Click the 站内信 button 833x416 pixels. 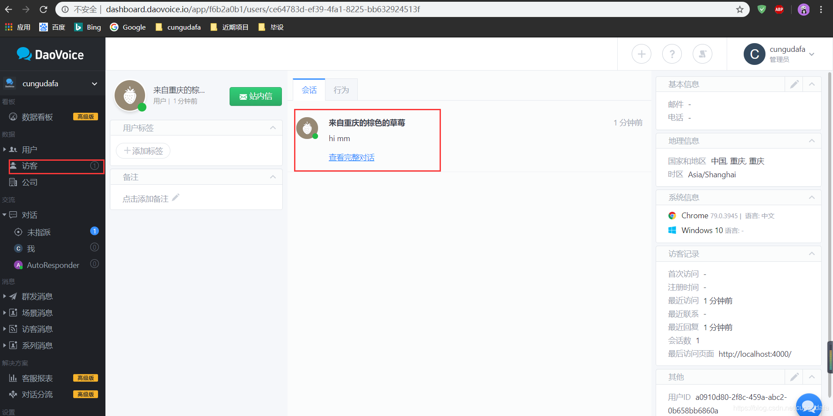[256, 96]
